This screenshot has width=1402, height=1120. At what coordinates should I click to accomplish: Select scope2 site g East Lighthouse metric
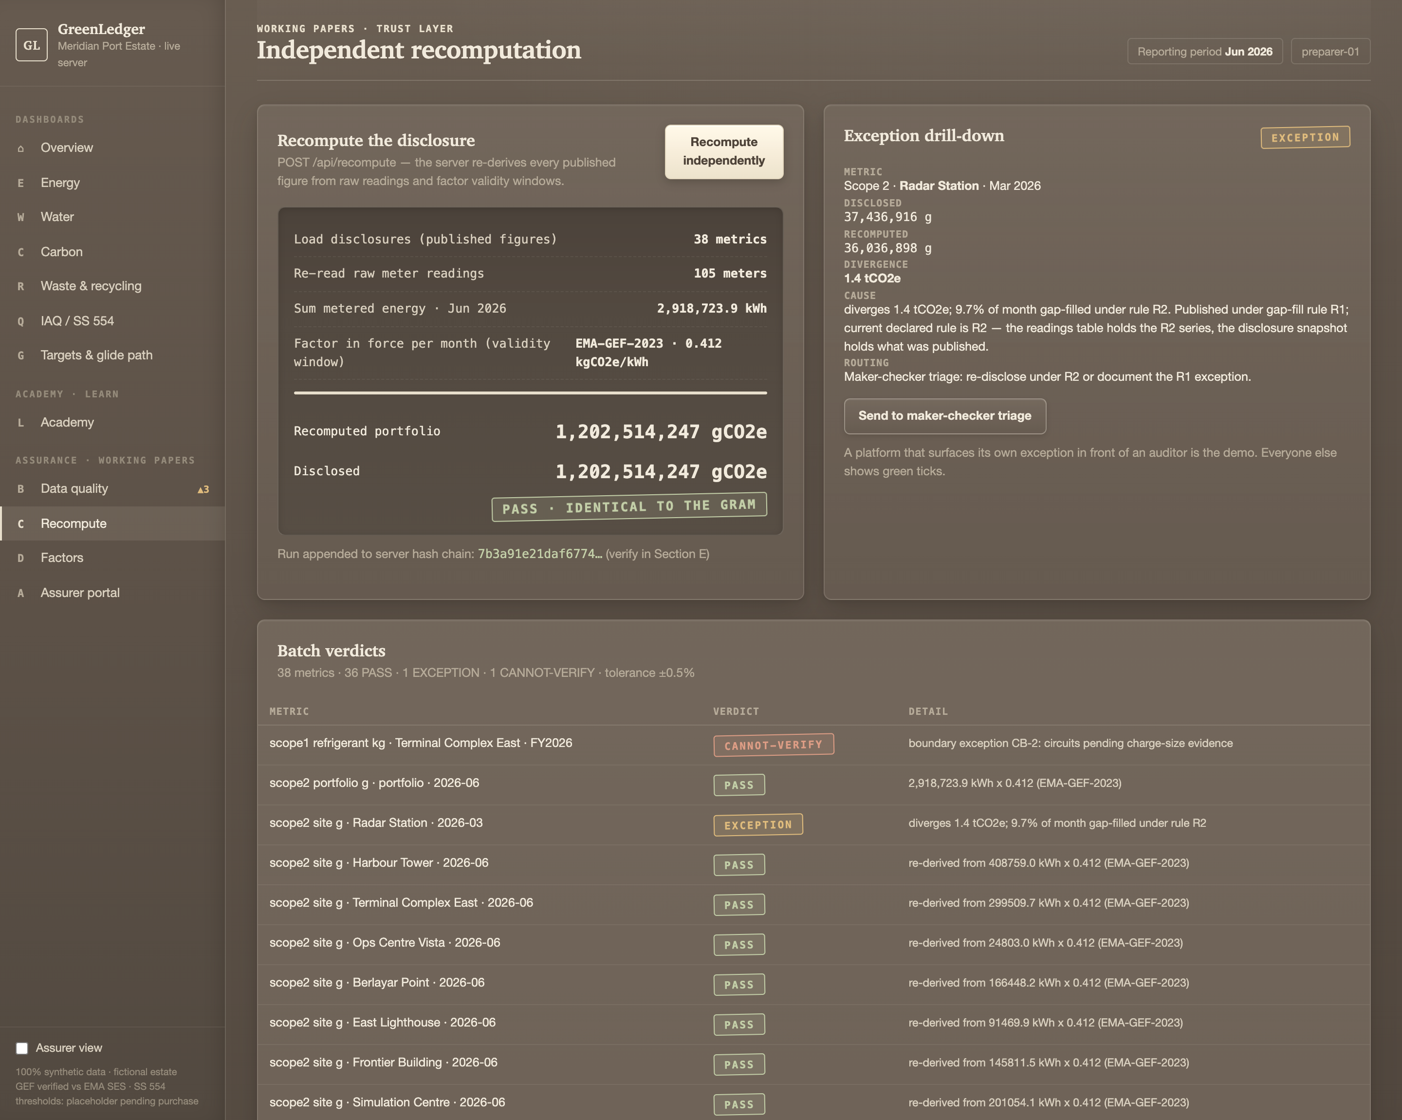click(x=382, y=1023)
